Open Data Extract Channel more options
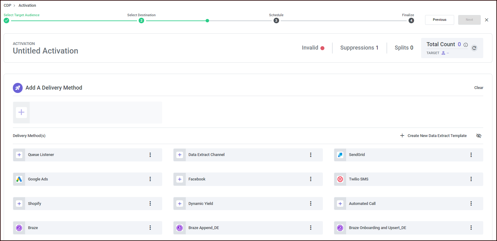This screenshot has width=497, height=241. [311, 155]
